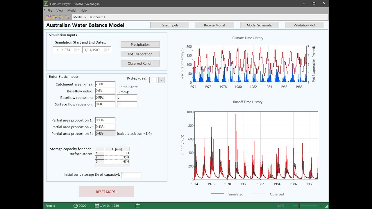Click storage capacity cell 67.6 for store 3
This screenshot has width=372, height=209.
coord(117,161)
